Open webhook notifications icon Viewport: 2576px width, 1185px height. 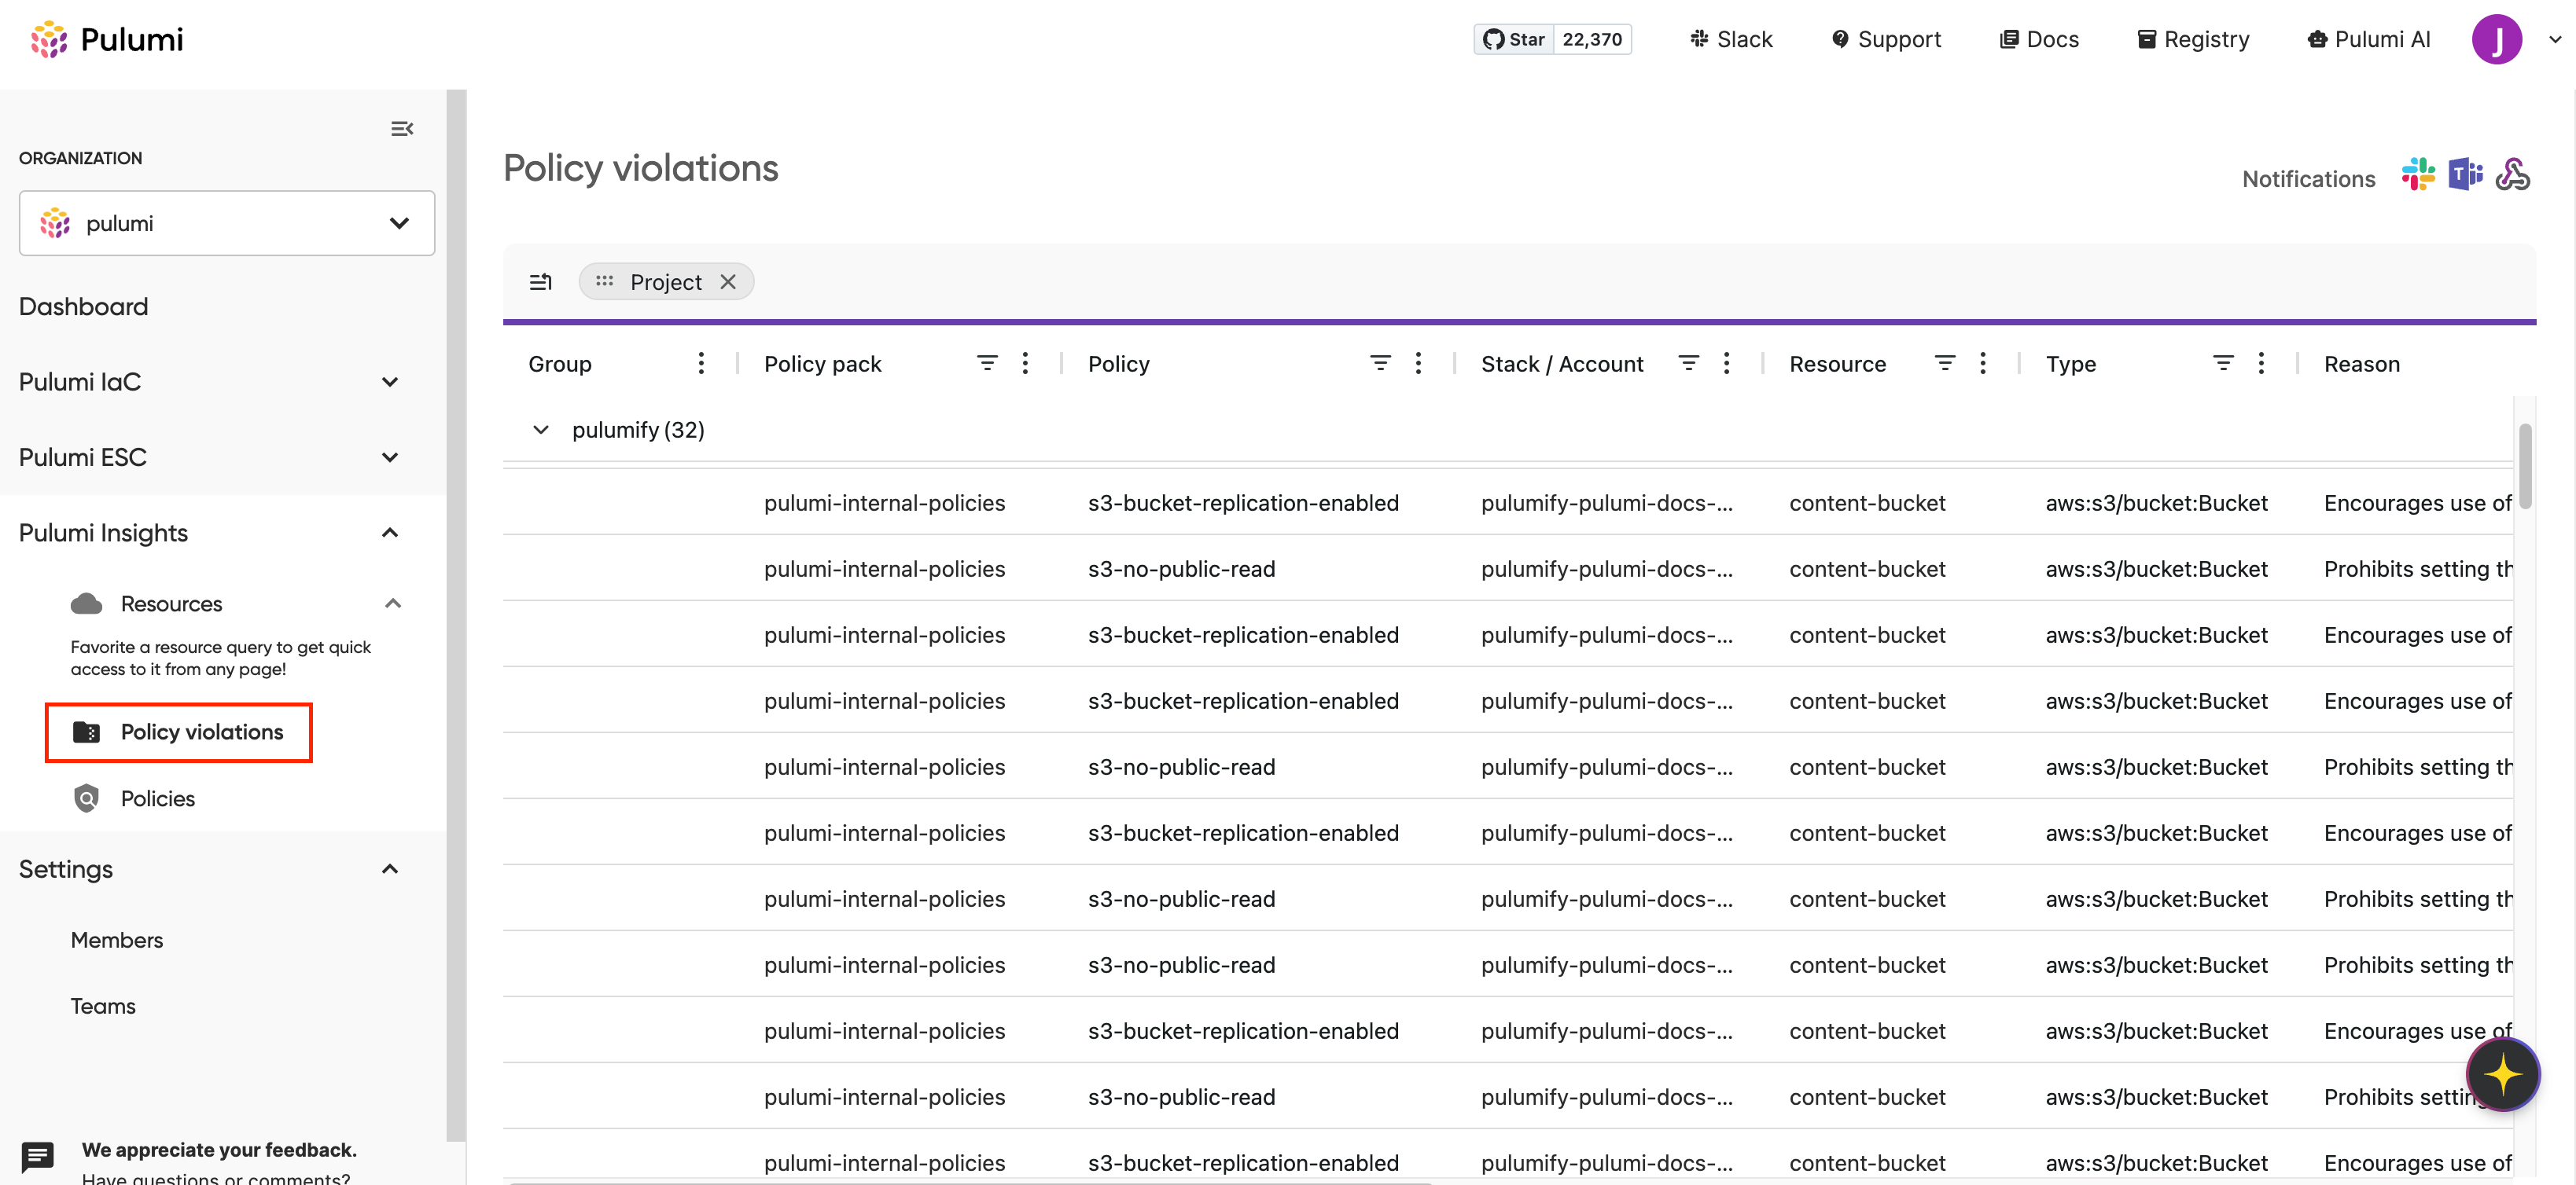click(2512, 175)
